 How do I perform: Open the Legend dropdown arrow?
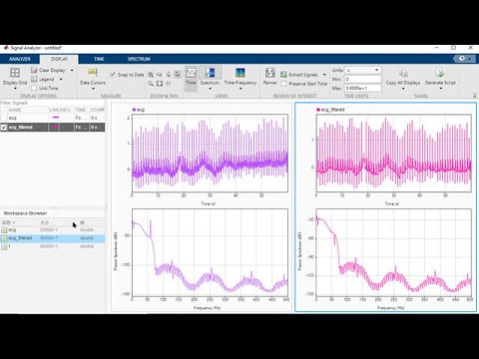61,79
